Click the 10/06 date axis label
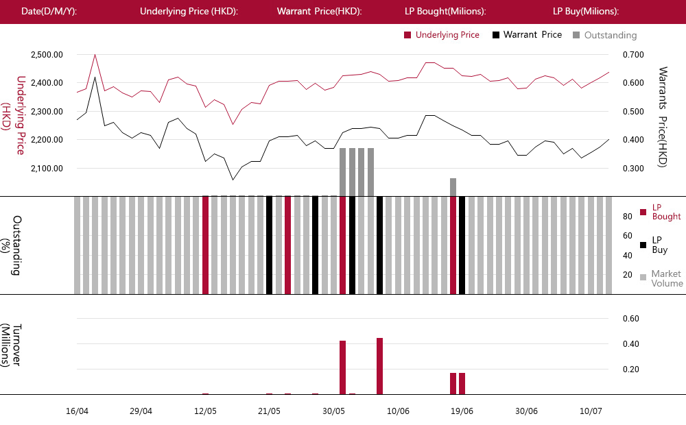686x425 pixels. pos(398,411)
